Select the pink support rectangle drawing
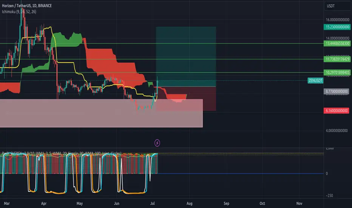 tap(101, 113)
